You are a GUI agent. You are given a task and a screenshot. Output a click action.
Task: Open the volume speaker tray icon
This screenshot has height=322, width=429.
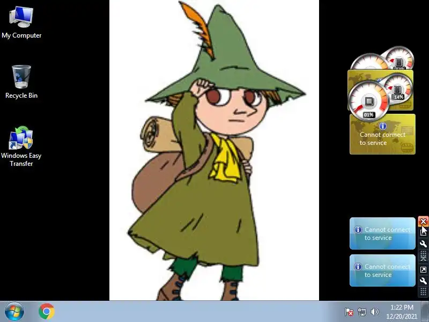374,312
